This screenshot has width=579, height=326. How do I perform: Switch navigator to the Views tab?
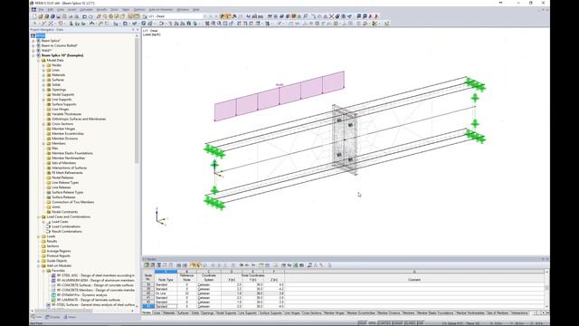pos(70,317)
